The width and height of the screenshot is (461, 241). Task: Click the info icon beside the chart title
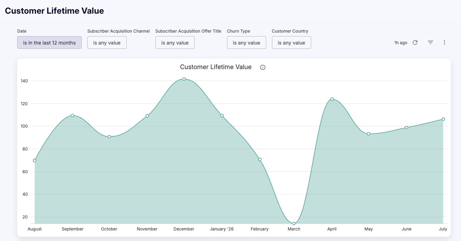point(263,67)
